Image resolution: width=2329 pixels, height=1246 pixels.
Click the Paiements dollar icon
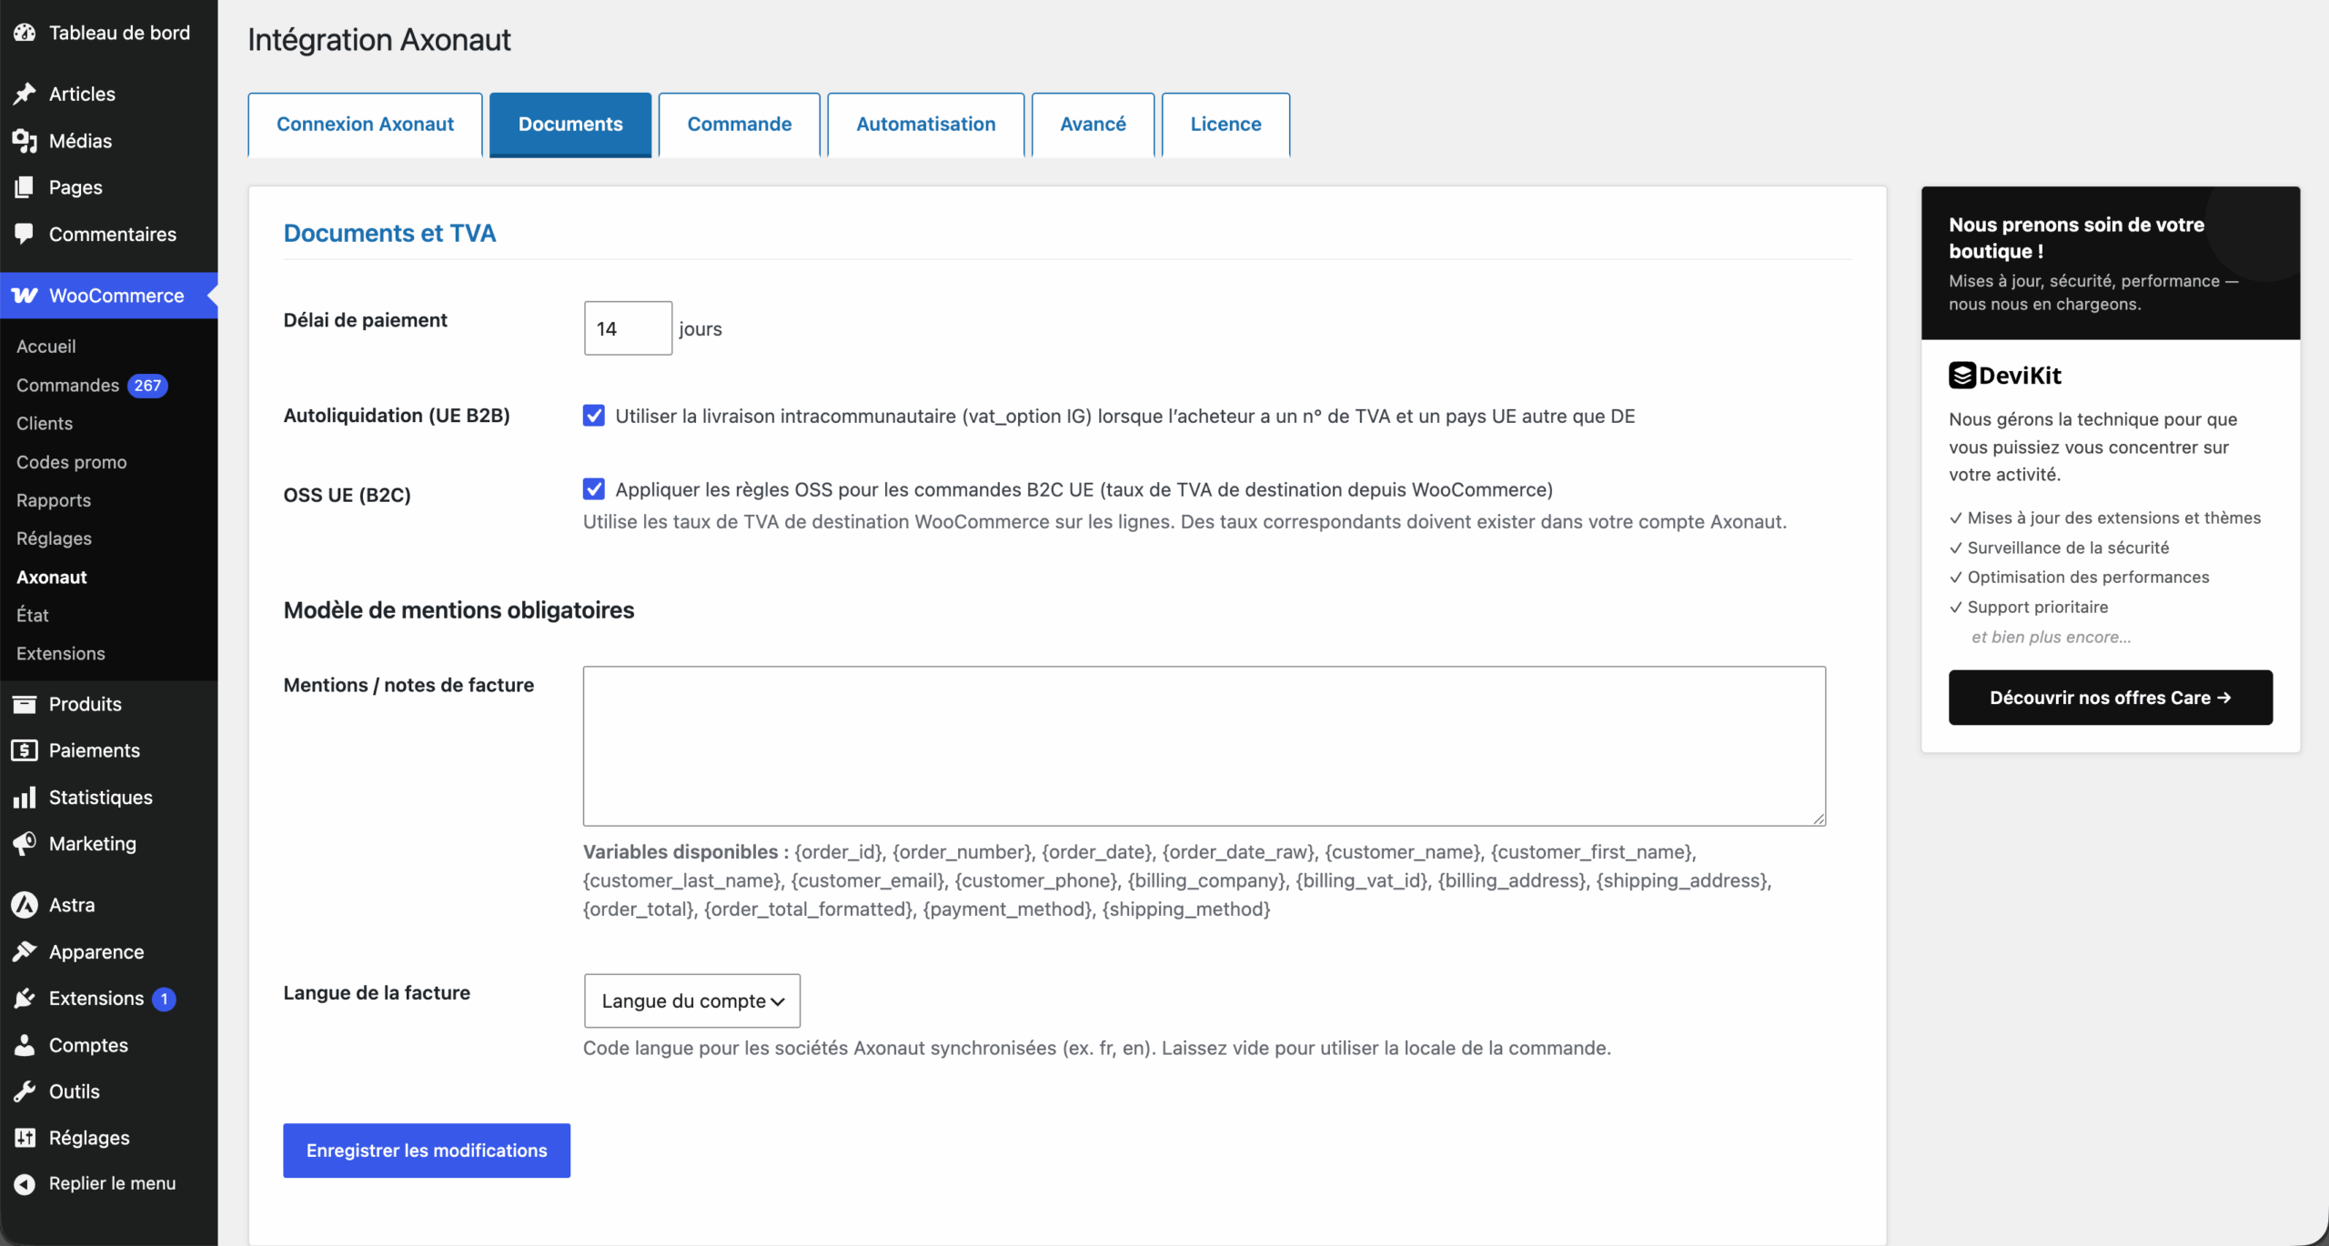(25, 750)
